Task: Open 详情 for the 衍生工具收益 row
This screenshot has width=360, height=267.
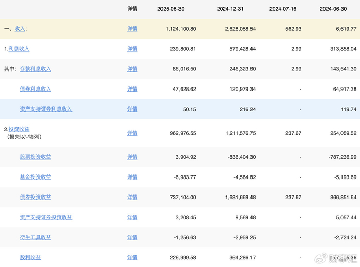Action: point(132,237)
